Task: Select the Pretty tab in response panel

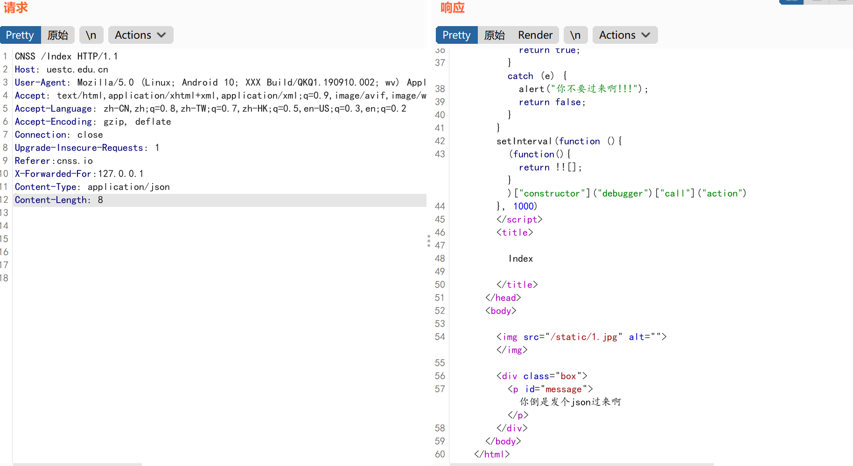Action: click(456, 35)
